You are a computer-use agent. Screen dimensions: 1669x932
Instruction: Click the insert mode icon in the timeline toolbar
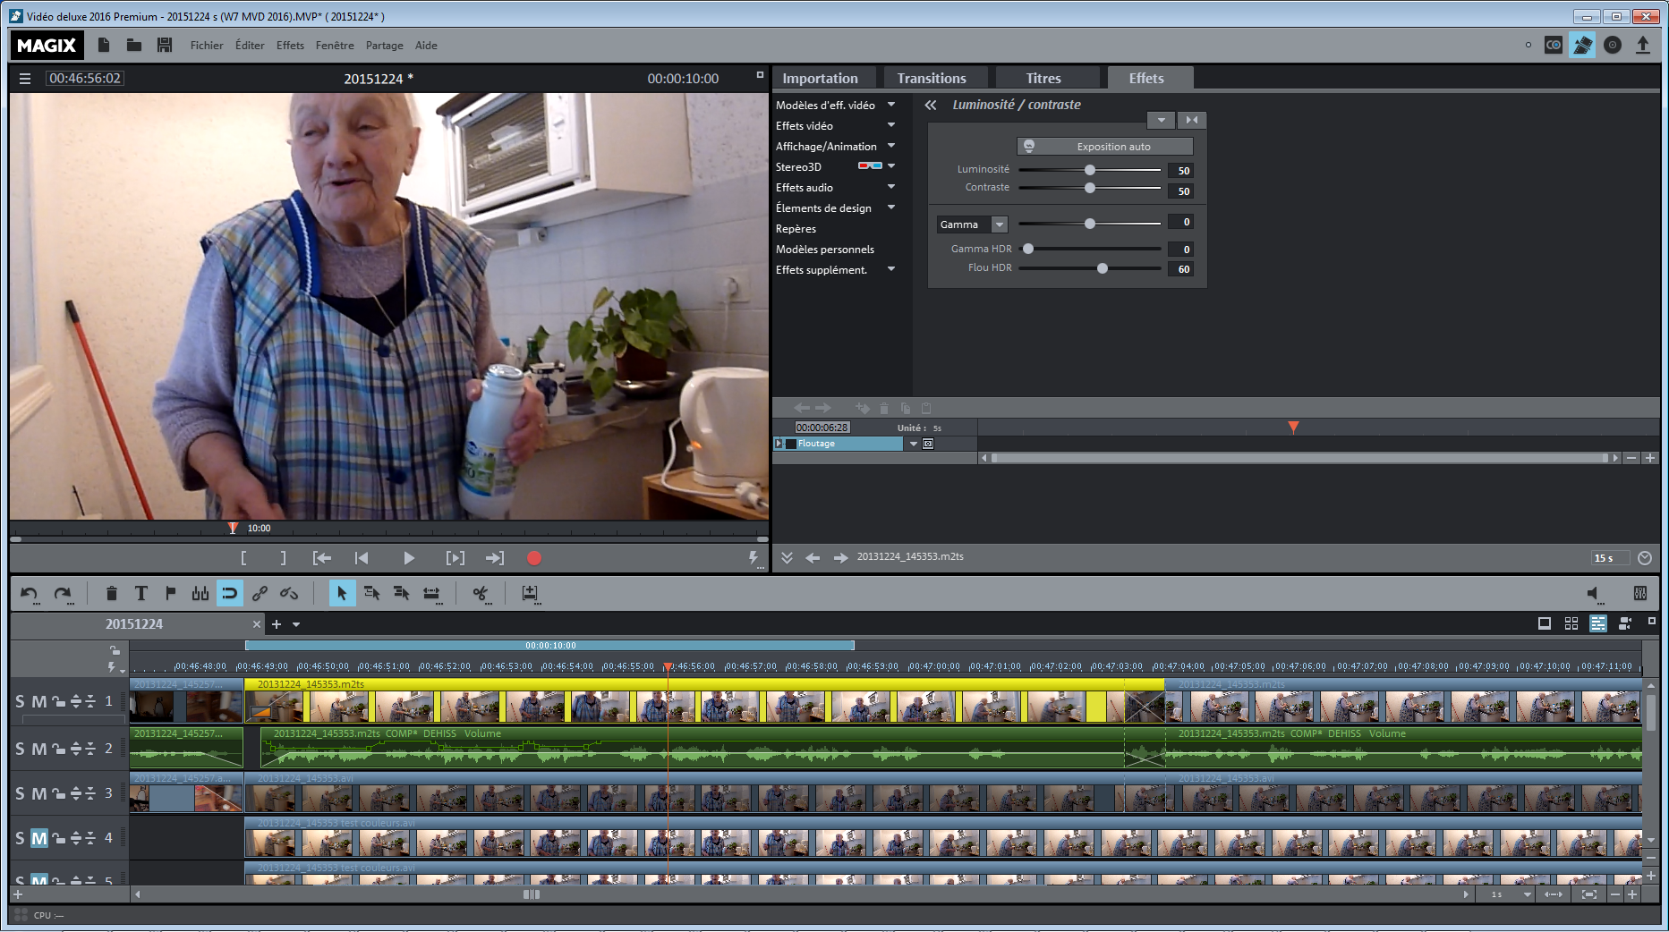[x=531, y=593]
